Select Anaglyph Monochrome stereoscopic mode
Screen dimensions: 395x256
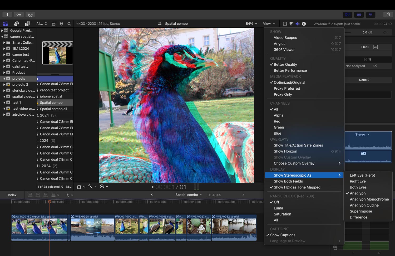click(369, 199)
